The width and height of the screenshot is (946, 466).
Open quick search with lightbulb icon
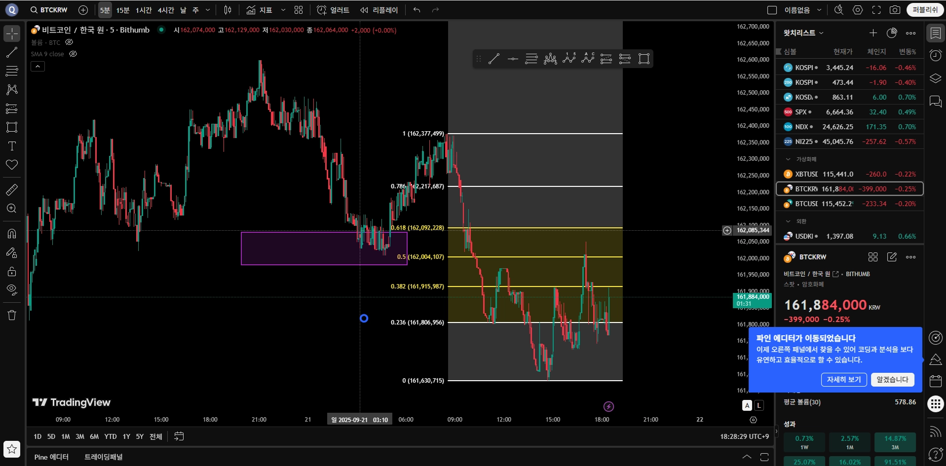838,10
